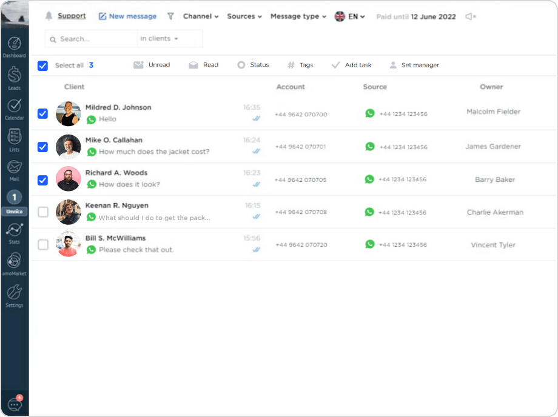Viewport: 558px width, 417px height.
Task: Click the Add task action
Action: point(351,65)
